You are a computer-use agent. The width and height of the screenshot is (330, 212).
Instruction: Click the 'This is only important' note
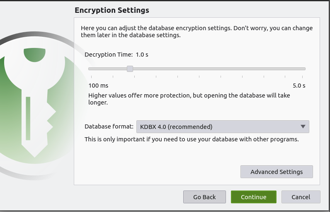pyautogui.click(x=192, y=139)
